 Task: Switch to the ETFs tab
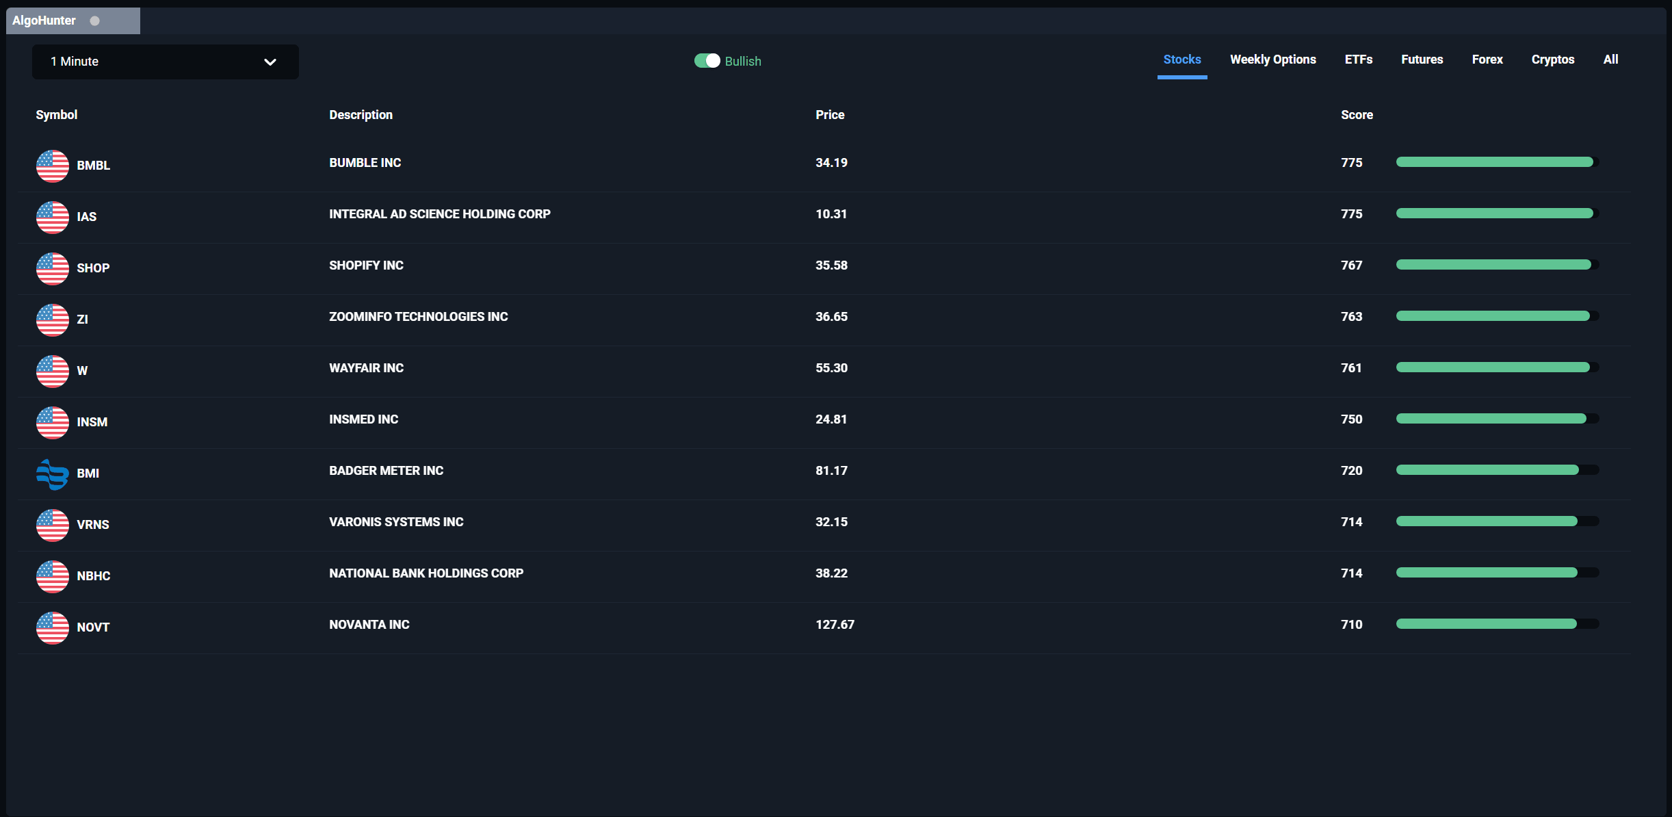(1359, 60)
